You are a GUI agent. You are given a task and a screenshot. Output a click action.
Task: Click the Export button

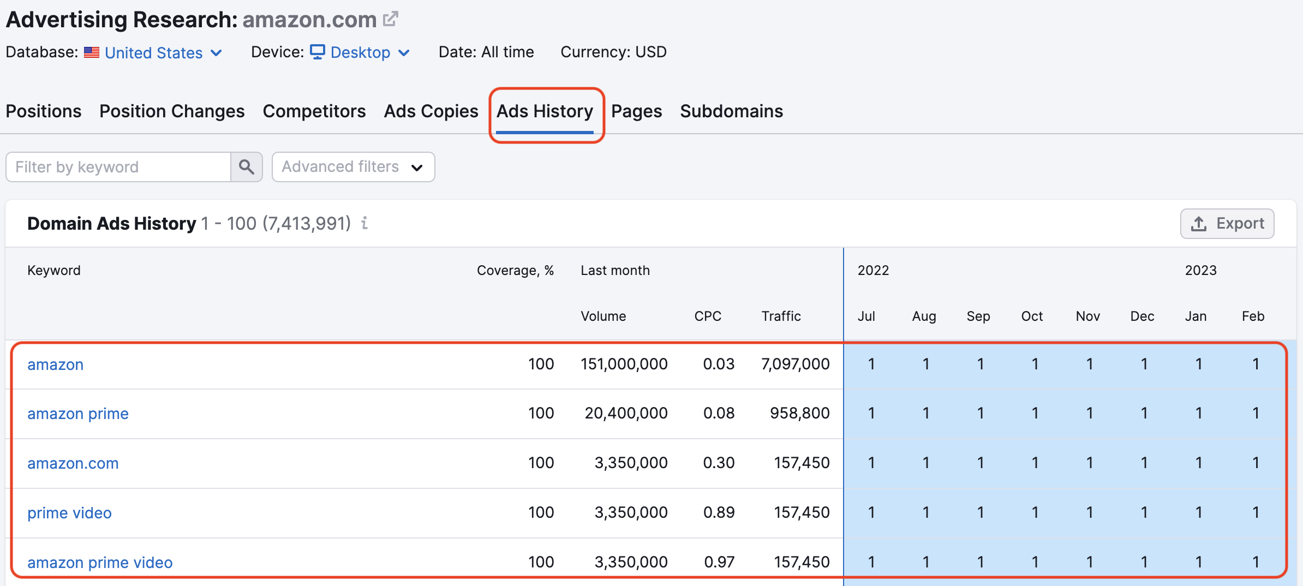[x=1227, y=224]
